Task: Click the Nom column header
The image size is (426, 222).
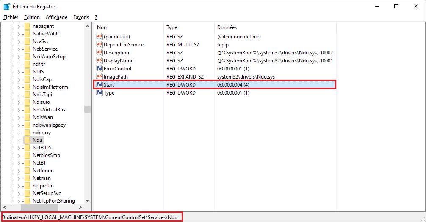Action: pos(103,27)
